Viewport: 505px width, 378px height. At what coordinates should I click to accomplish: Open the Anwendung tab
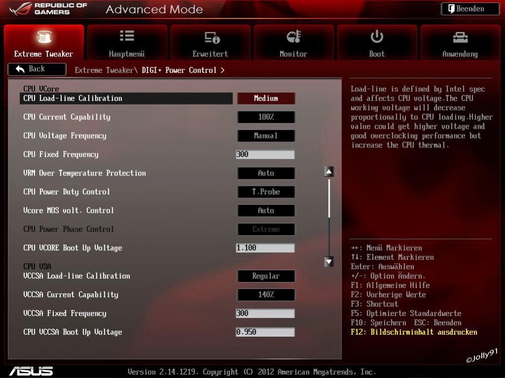(x=460, y=42)
